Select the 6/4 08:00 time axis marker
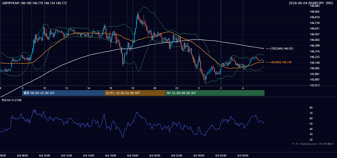Screen dimensions: 337x158 (x=22, y=156)
